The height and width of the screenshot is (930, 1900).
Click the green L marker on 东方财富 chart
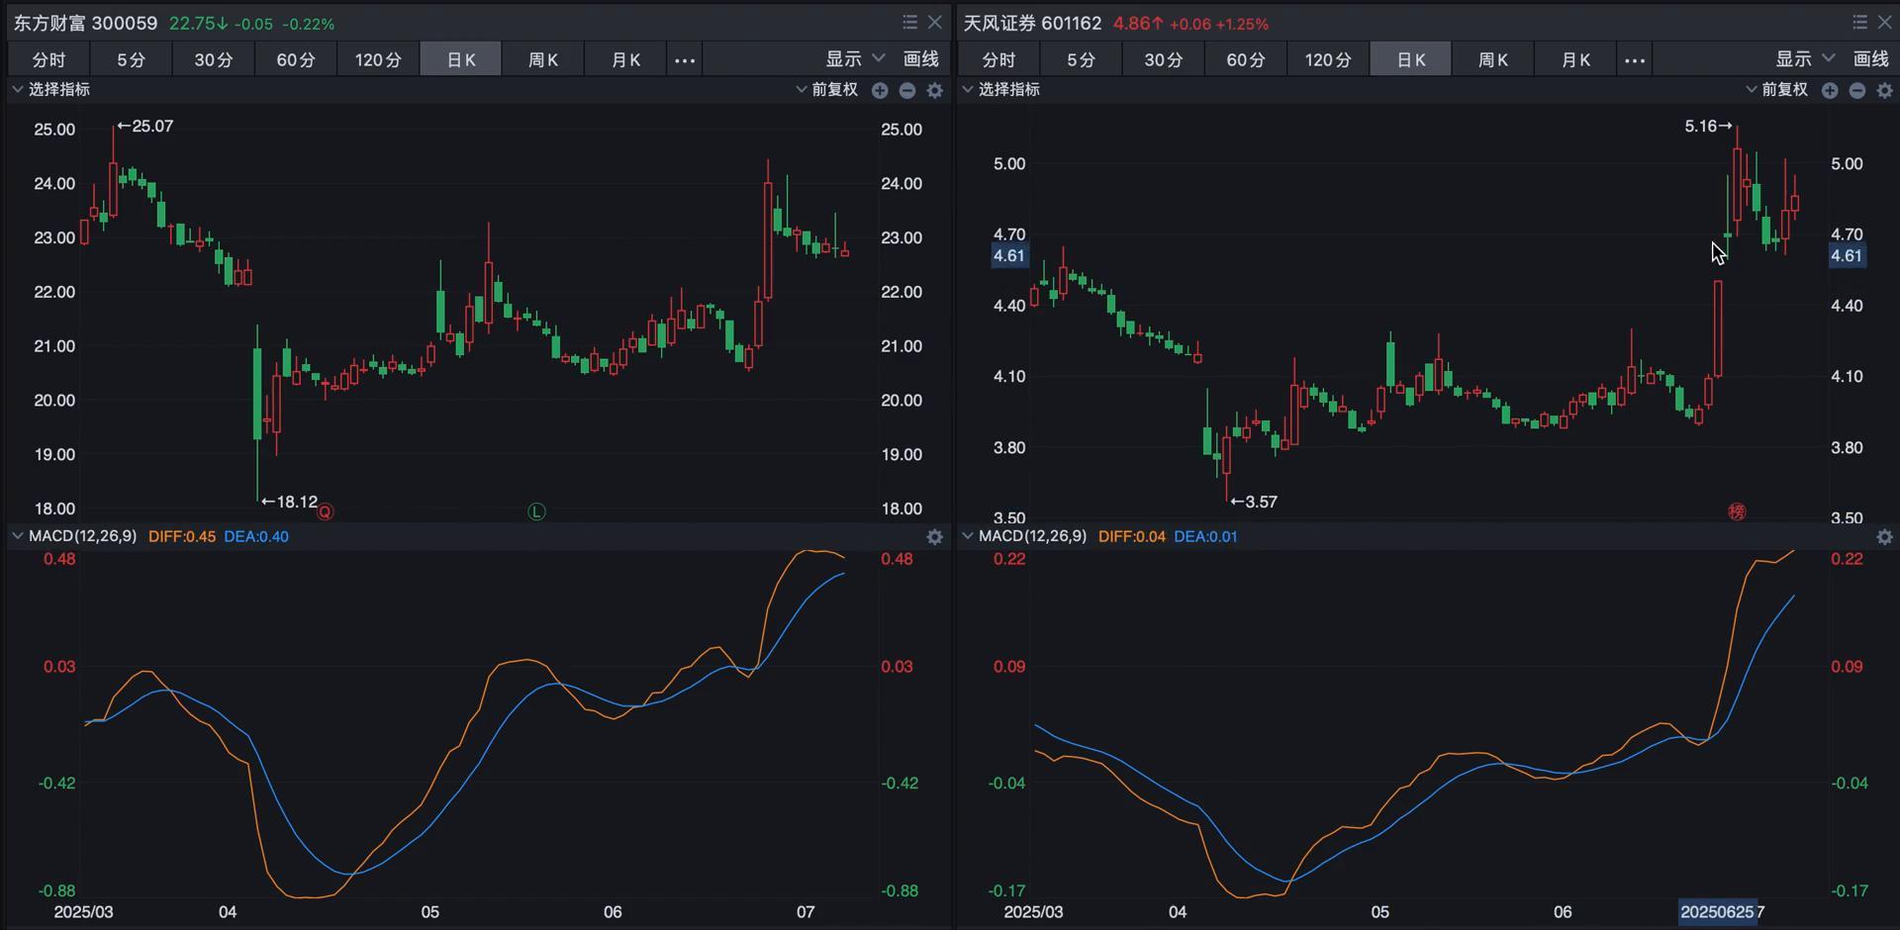click(536, 511)
